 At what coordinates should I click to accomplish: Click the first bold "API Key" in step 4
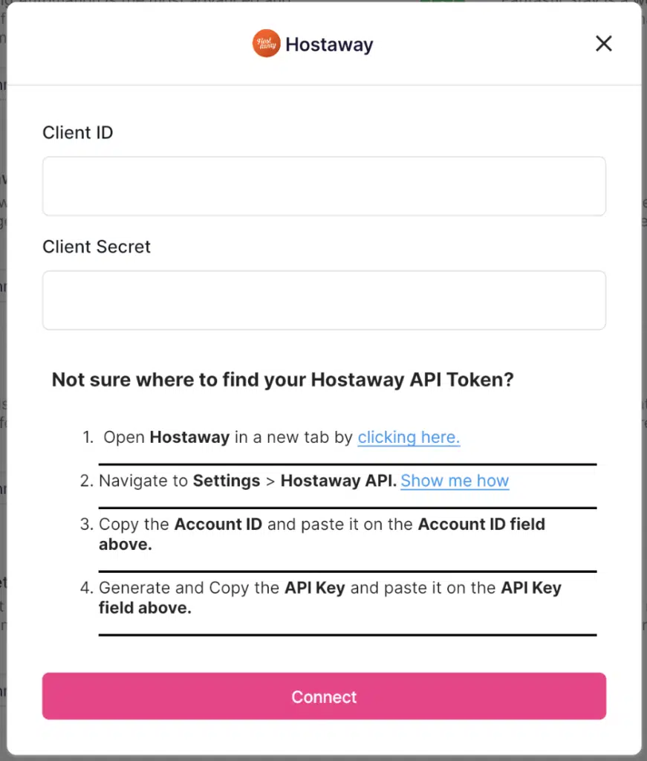point(314,588)
